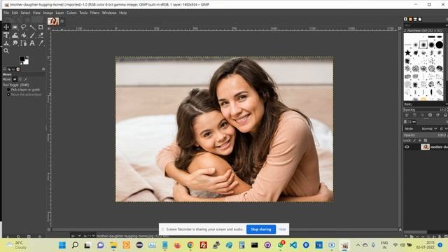Select the mother-daughter layer thumbnail
This screenshot has height=252, width=448.
[425, 147]
